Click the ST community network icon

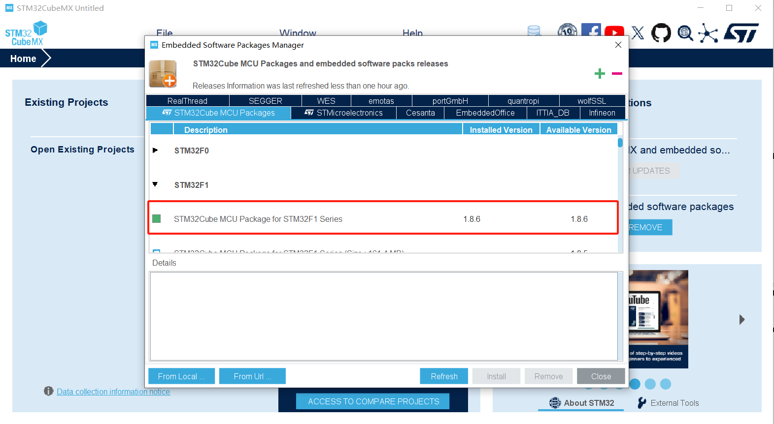[x=708, y=33]
